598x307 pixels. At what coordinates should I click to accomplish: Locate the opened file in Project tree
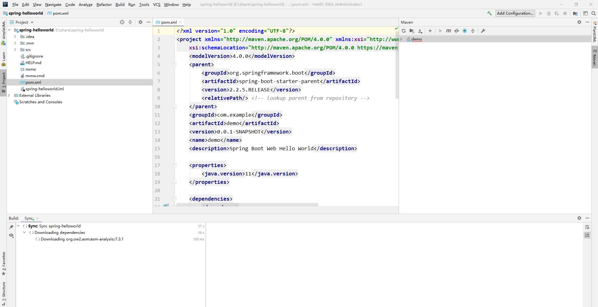[122, 22]
